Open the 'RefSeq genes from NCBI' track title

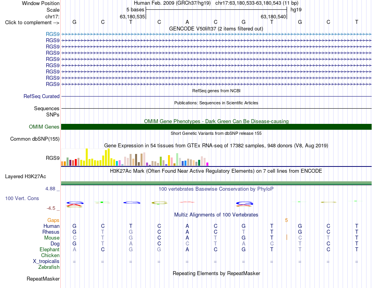[x=216, y=91]
